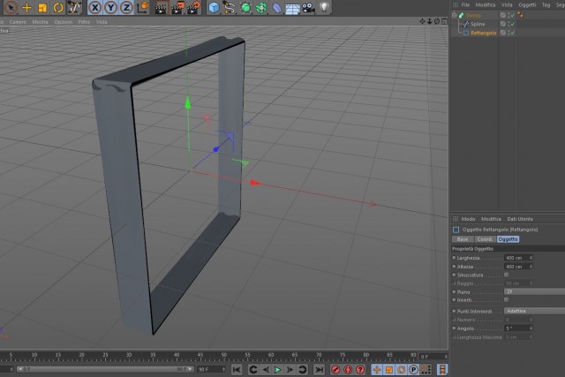Toggle Sweep object enabled checkmark
The height and width of the screenshot is (377, 565).
[x=512, y=15]
